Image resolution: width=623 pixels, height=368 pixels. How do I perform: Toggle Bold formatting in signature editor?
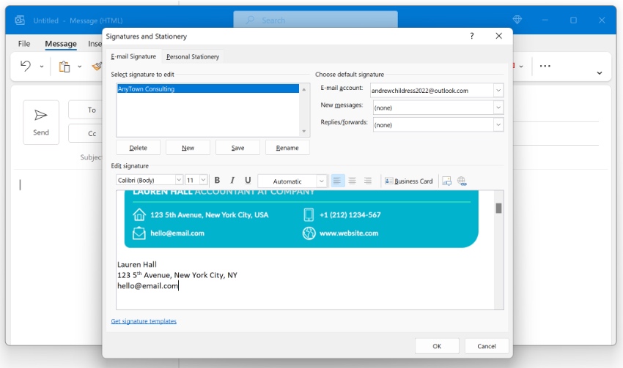click(x=217, y=181)
